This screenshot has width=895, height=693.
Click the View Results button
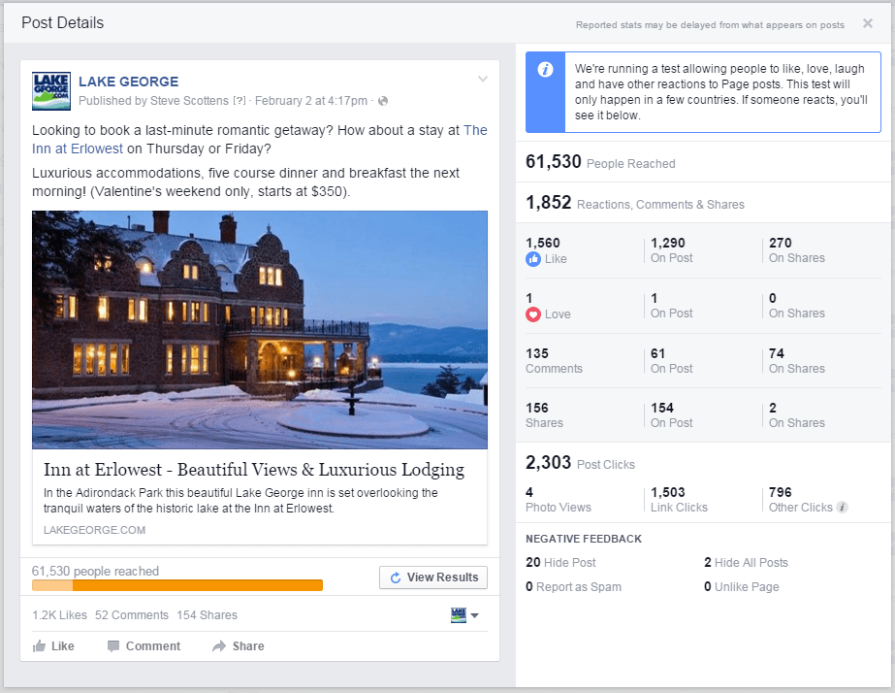coord(433,577)
